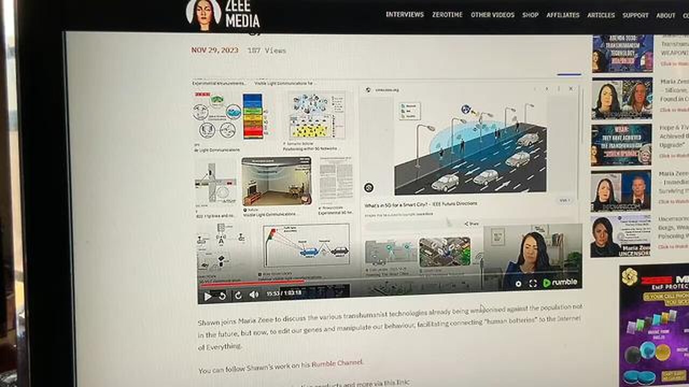Skip forward with the forward-skip icon
The image size is (689, 387).
(x=238, y=295)
